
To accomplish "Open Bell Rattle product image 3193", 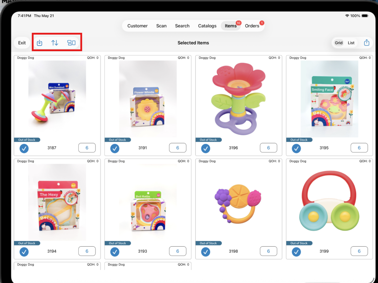I will (x=148, y=202).
